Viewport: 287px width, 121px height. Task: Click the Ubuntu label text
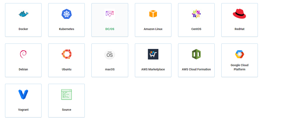(x=66, y=69)
